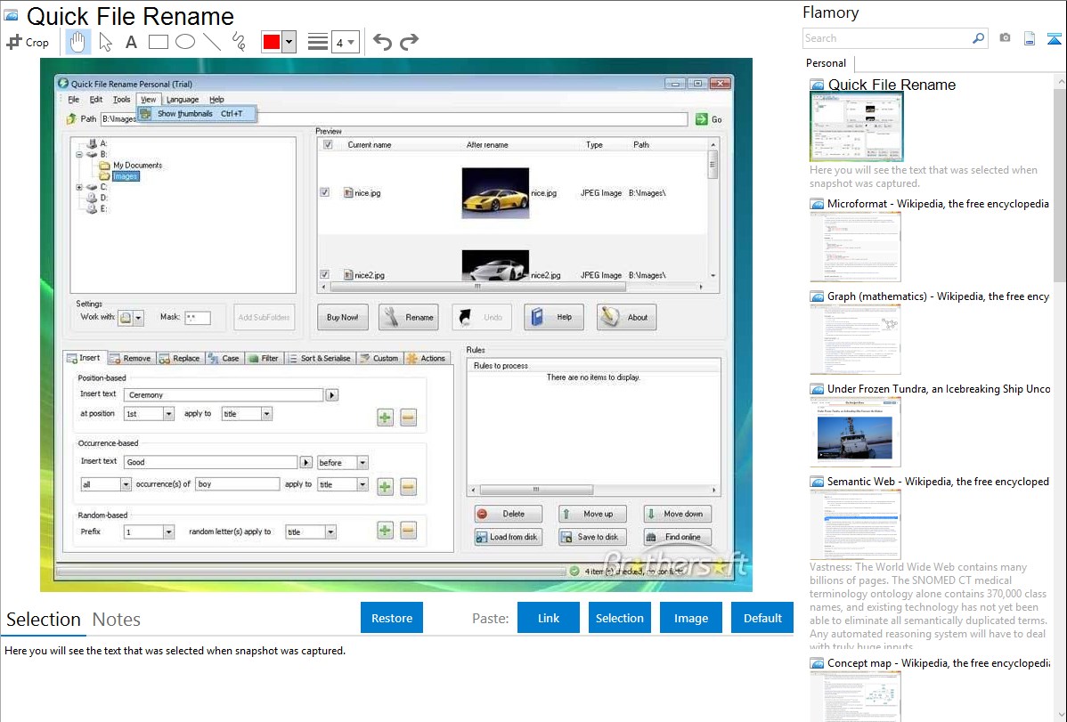Switch to the Notes tab
This screenshot has width=1067, height=722.
(x=117, y=620)
